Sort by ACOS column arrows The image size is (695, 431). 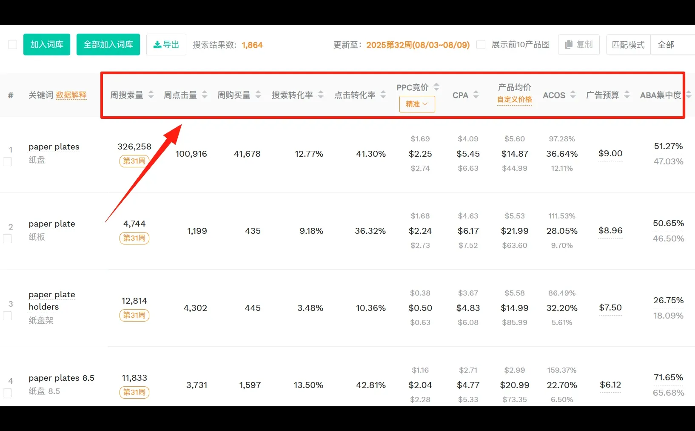coord(573,95)
